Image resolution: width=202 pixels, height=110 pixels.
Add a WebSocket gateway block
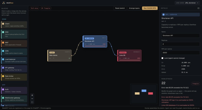click(x=14, y=99)
